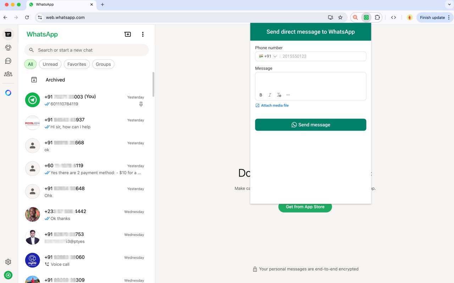Open chat saying Ok thanks
The image size is (454, 283).
tap(87, 215)
